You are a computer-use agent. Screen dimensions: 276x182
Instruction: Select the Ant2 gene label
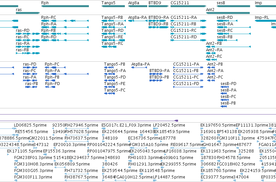210,10
